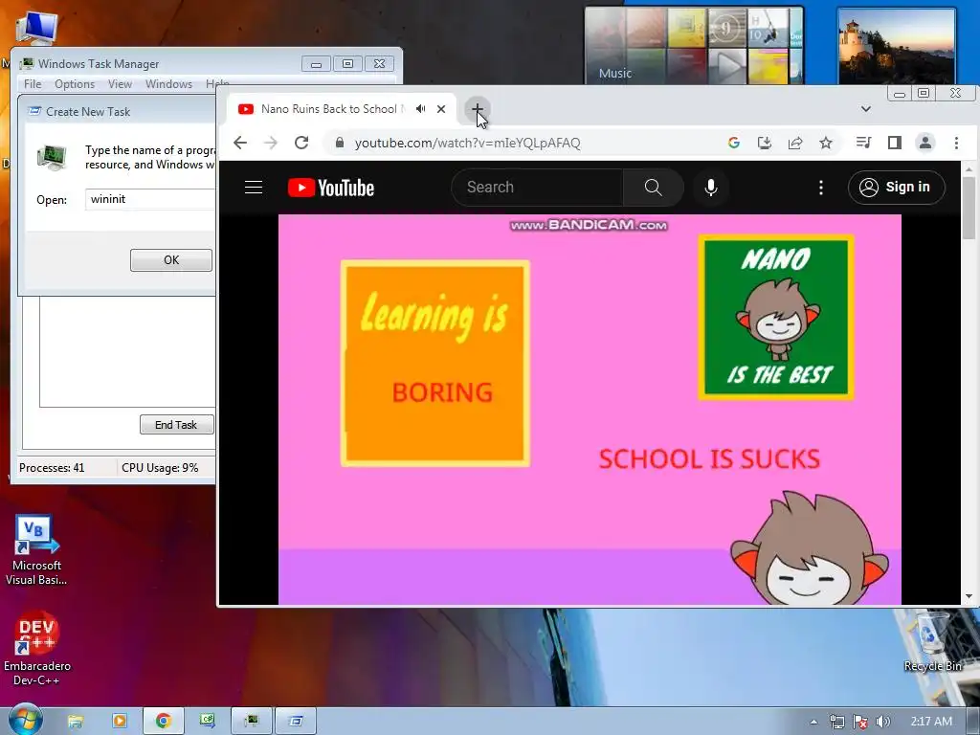Open the Windows Start menu orb
Image resolution: width=980 pixels, height=735 pixels.
25,719
